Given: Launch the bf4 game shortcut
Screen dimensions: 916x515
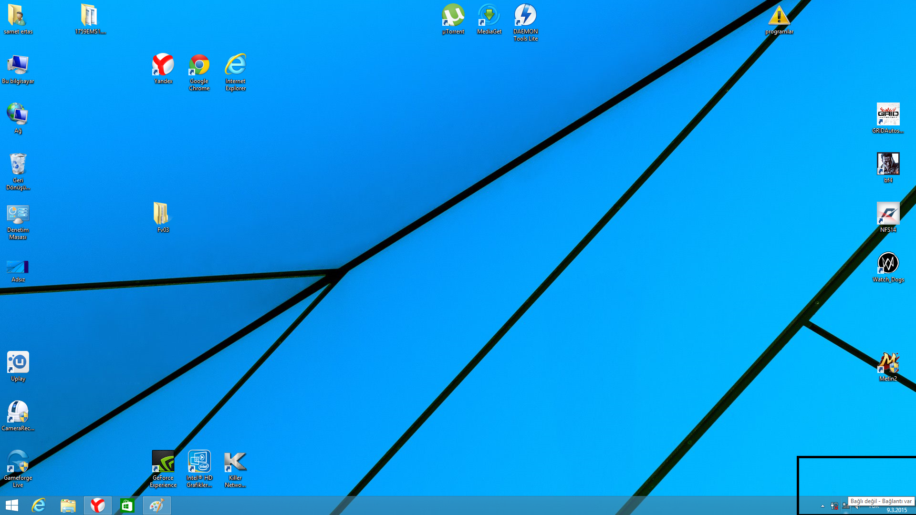Looking at the screenshot, I should 888,168.
